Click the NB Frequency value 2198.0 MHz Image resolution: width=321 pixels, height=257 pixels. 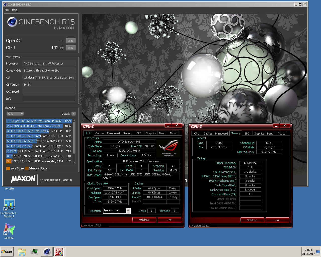(269, 152)
